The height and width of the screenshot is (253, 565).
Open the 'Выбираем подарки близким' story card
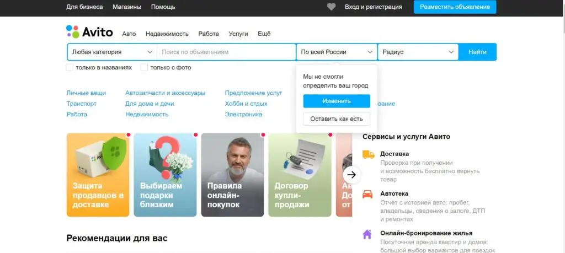(x=165, y=175)
